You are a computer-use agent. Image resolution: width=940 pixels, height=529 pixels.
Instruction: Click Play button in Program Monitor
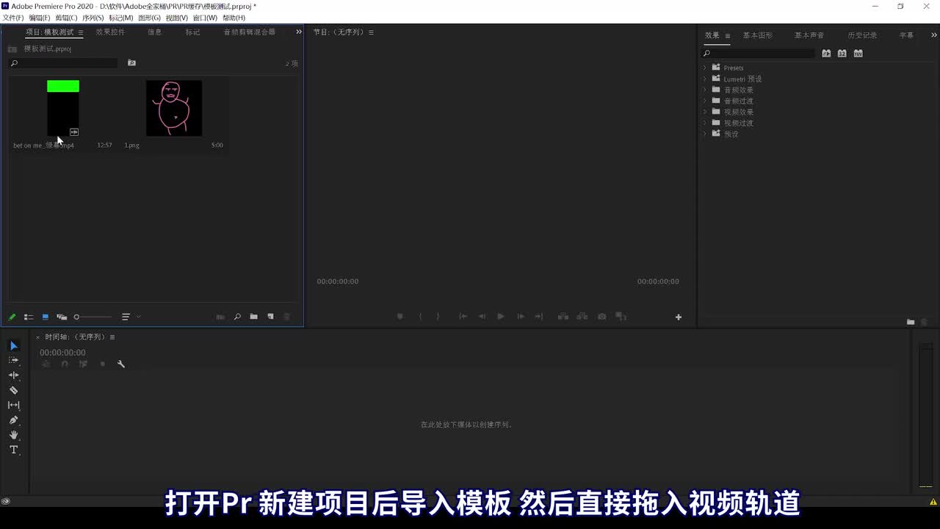point(501,317)
